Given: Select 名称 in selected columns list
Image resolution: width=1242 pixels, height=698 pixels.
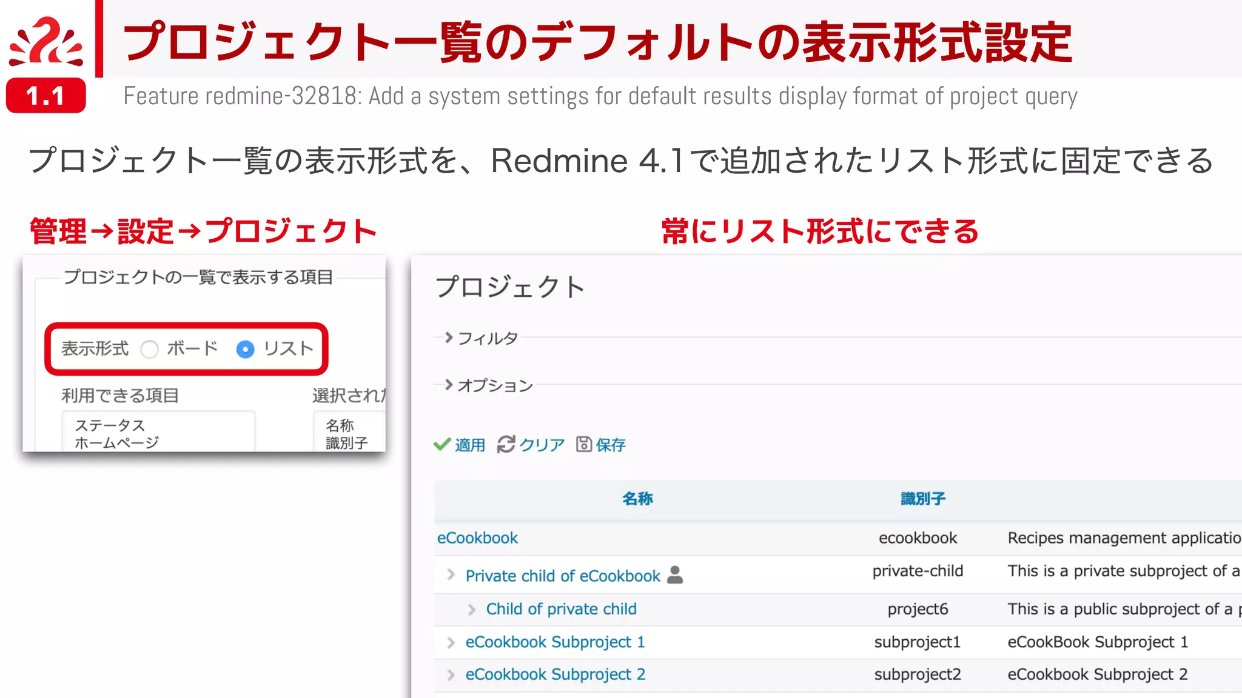Looking at the screenshot, I should click(x=340, y=425).
